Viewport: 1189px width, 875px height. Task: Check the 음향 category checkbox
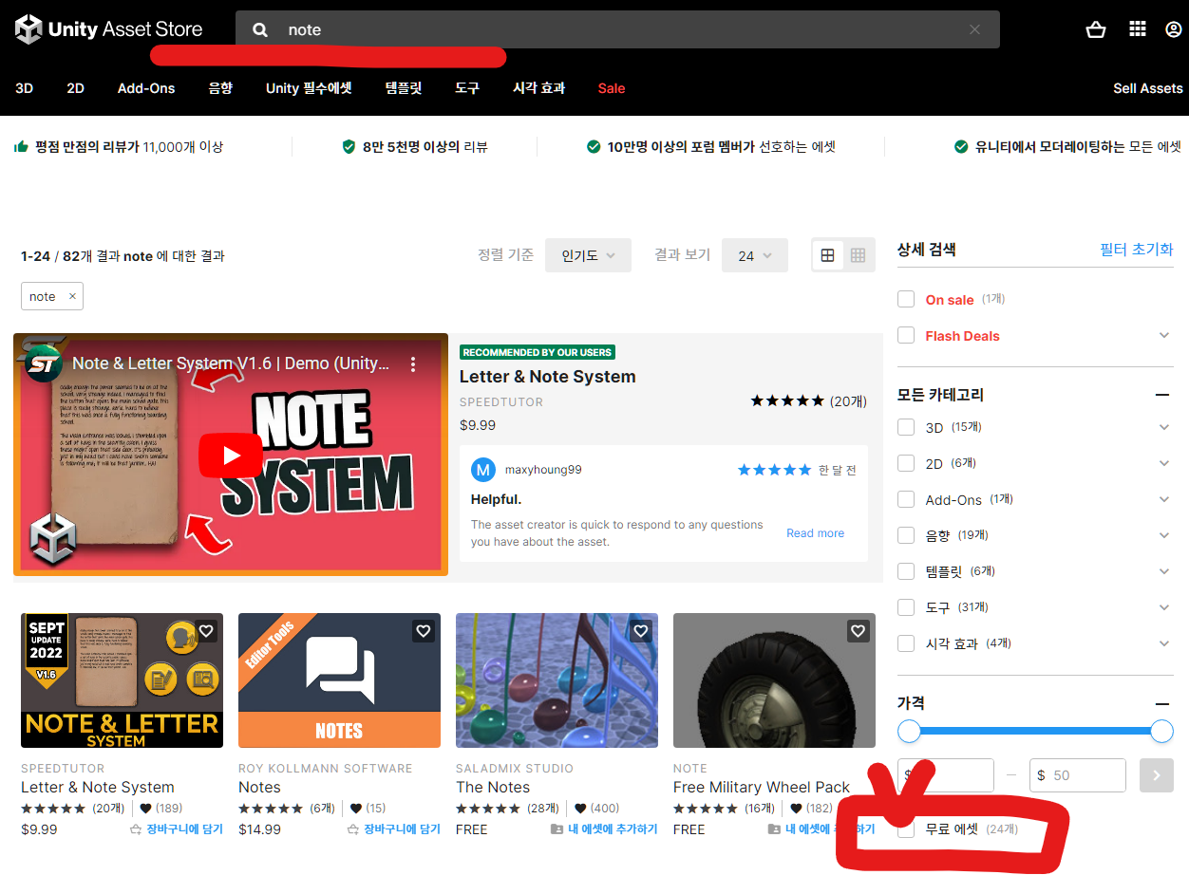point(906,535)
